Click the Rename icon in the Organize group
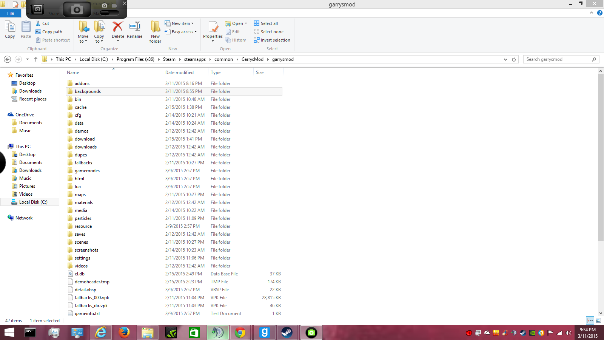604x340 pixels. click(x=134, y=27)
